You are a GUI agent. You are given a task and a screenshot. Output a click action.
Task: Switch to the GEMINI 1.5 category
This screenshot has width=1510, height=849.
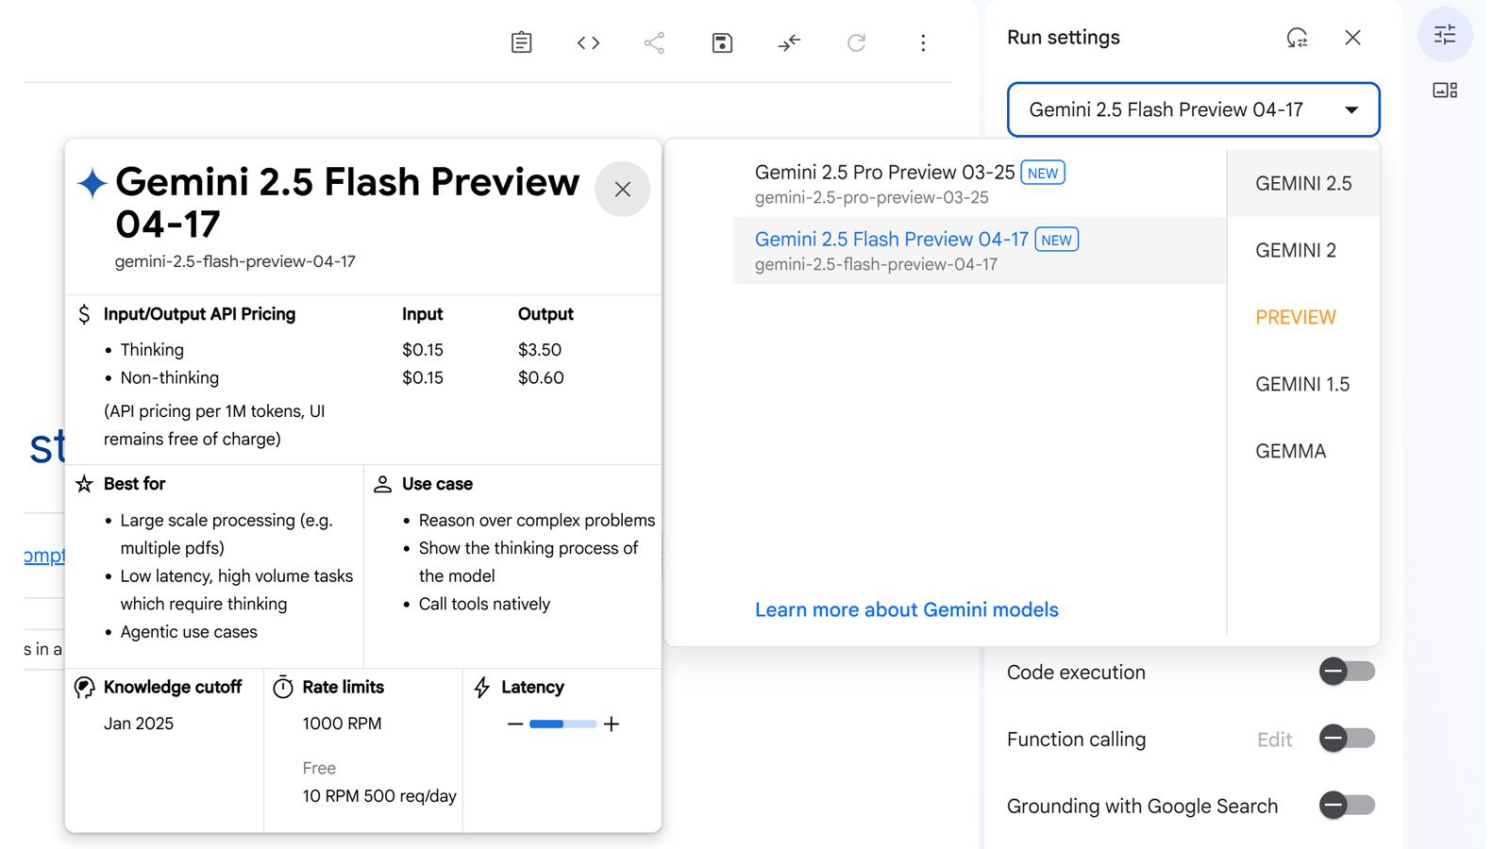(x=1303, y=385)
